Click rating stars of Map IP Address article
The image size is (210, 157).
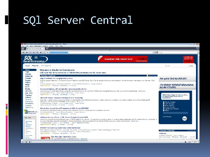pyautogui.click(x=47, y=85)
